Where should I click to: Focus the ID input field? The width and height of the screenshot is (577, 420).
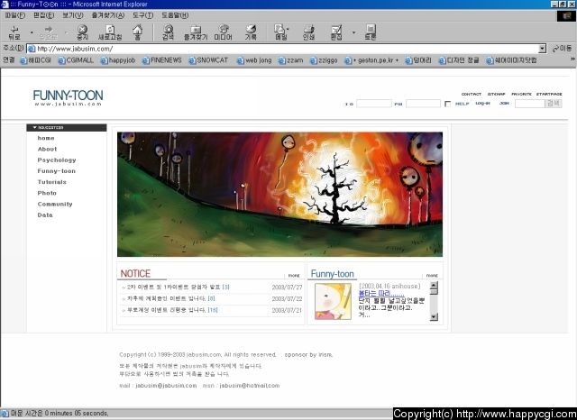click(374, 104)
